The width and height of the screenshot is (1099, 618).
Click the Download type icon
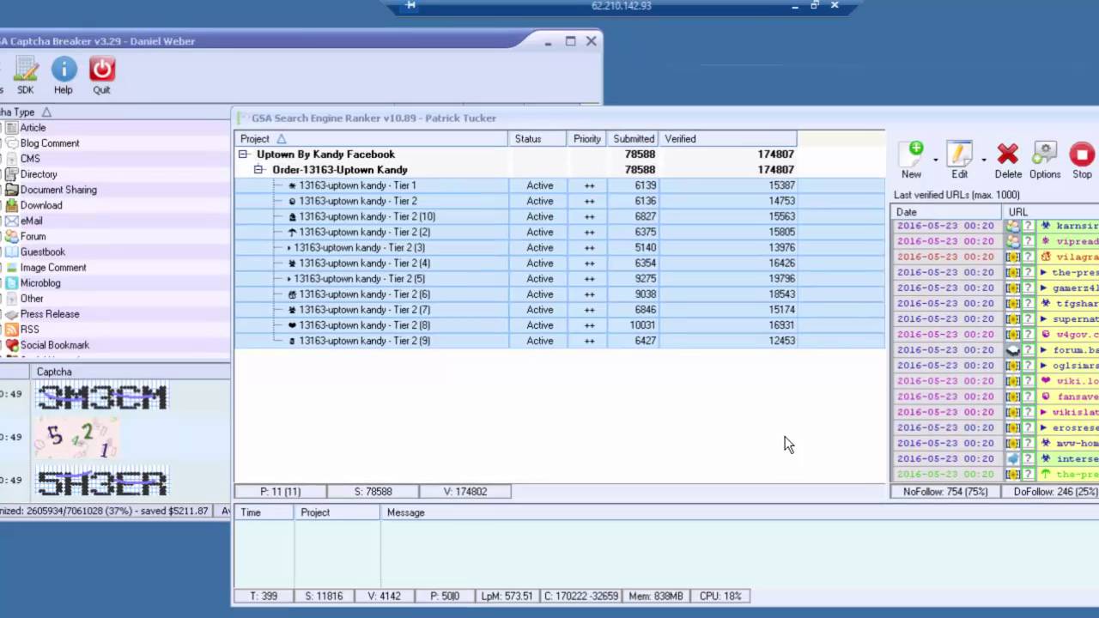[11, 205]
